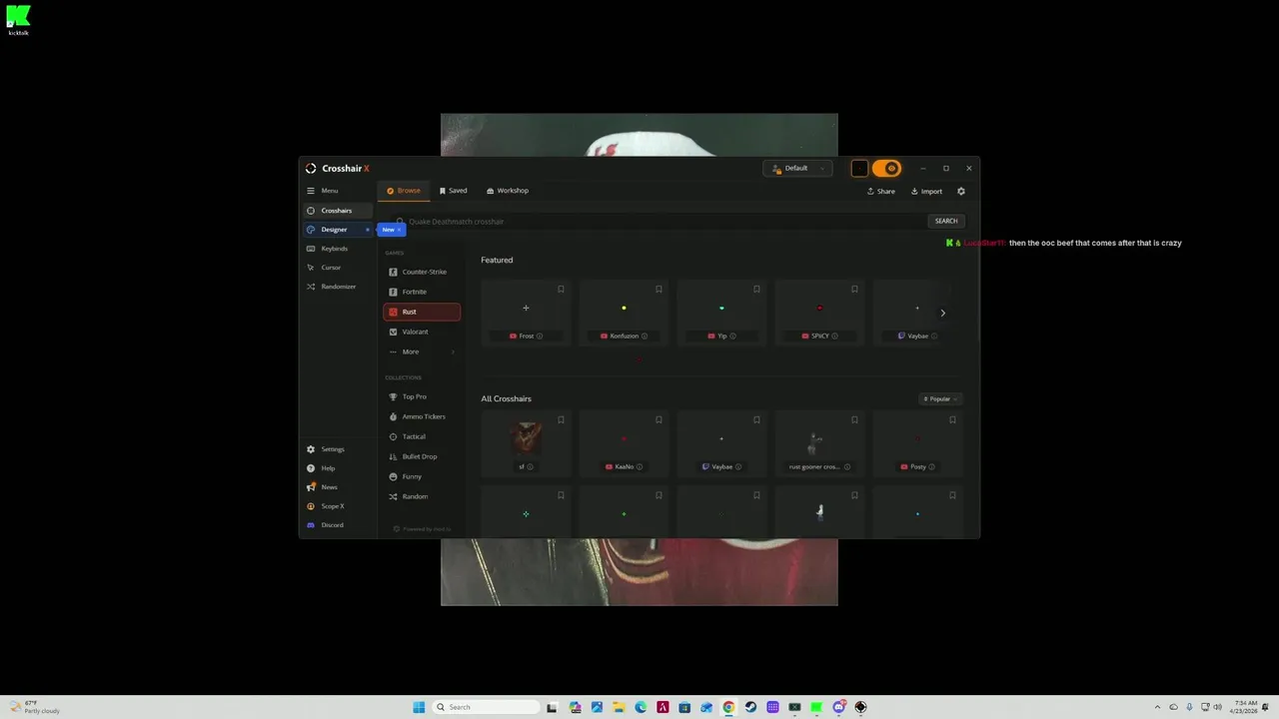
Task: Click the Windows taskbar search box
Action: [487, 707]
